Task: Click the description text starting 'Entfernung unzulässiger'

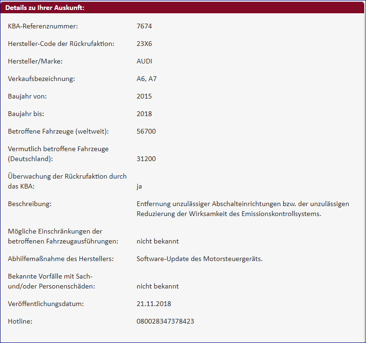Action: click(243, 209)
